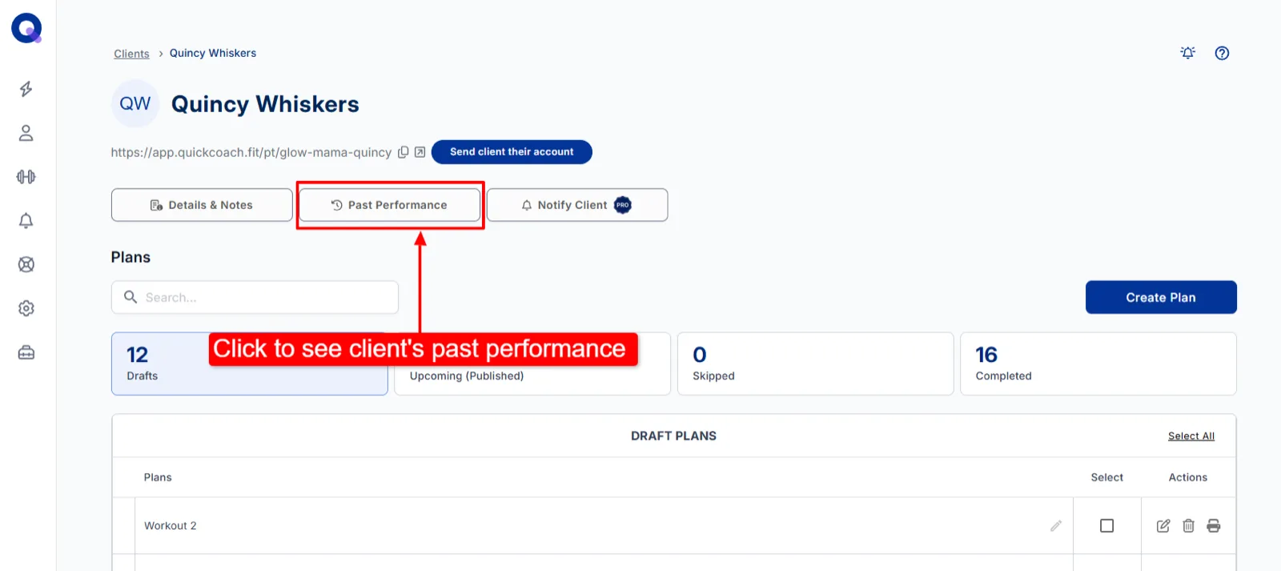Switch to the 0 Skipped tab

click(815, 364)
